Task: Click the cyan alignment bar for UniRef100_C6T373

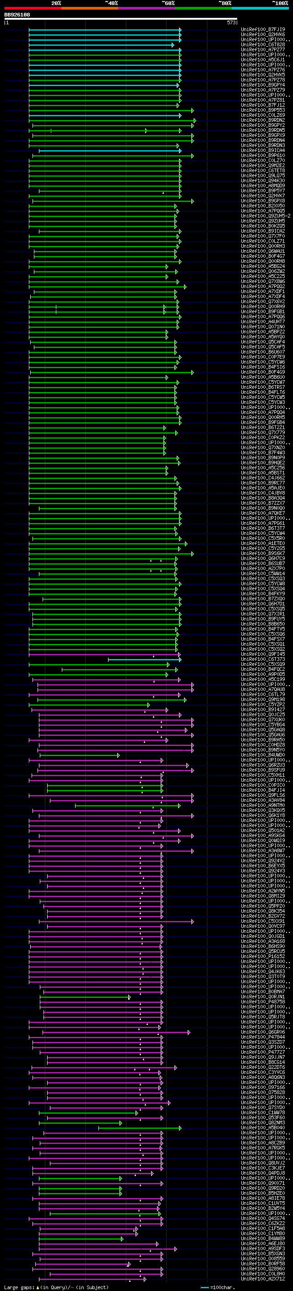Action: [144, 659]
